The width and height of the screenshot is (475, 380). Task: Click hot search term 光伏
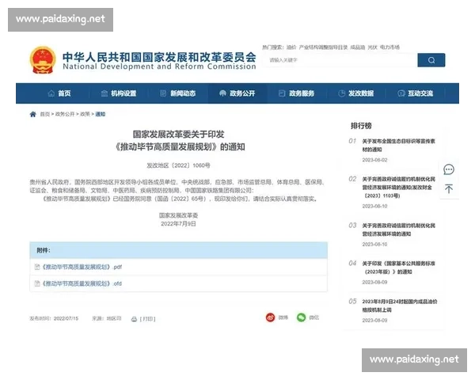click(372, 47)
